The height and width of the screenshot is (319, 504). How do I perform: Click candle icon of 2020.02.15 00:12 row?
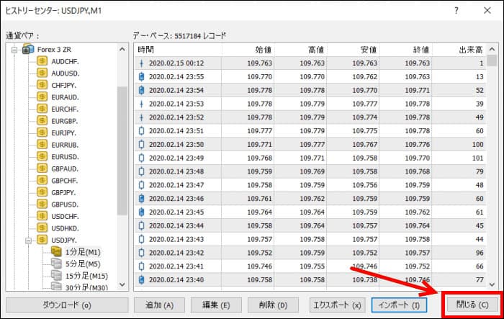click(x=141, y=63)
